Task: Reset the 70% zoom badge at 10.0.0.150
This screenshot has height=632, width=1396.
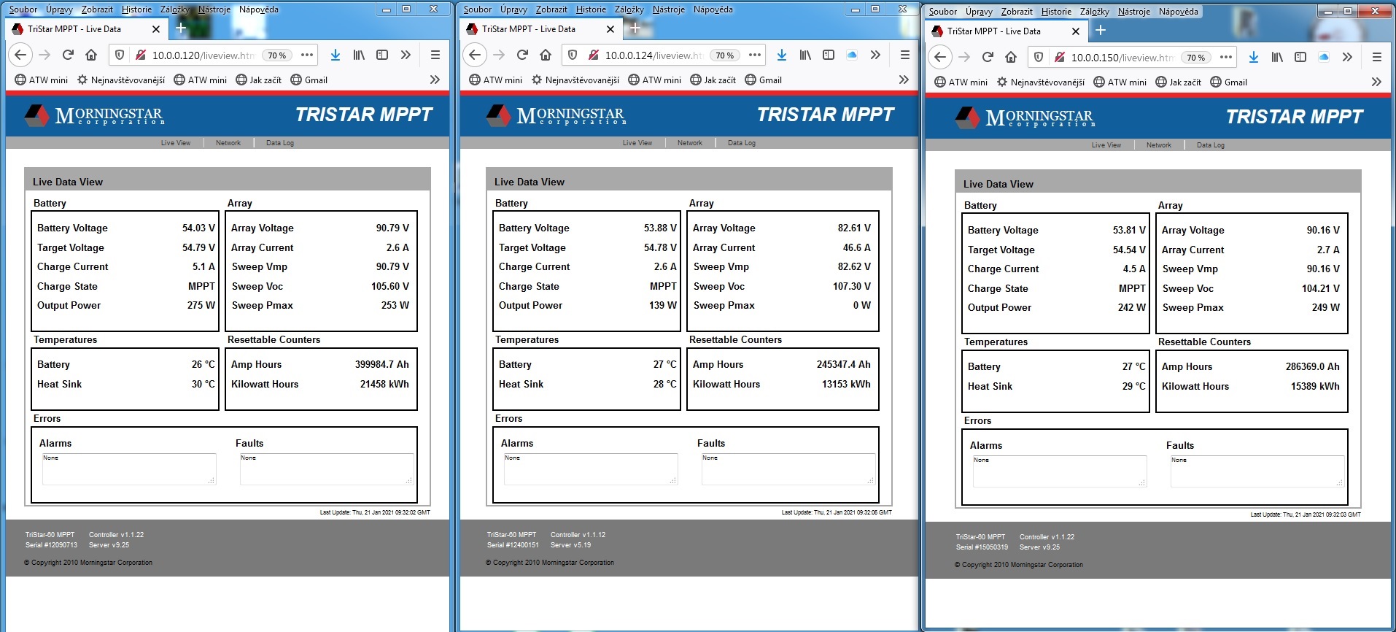Action: 1195,58
